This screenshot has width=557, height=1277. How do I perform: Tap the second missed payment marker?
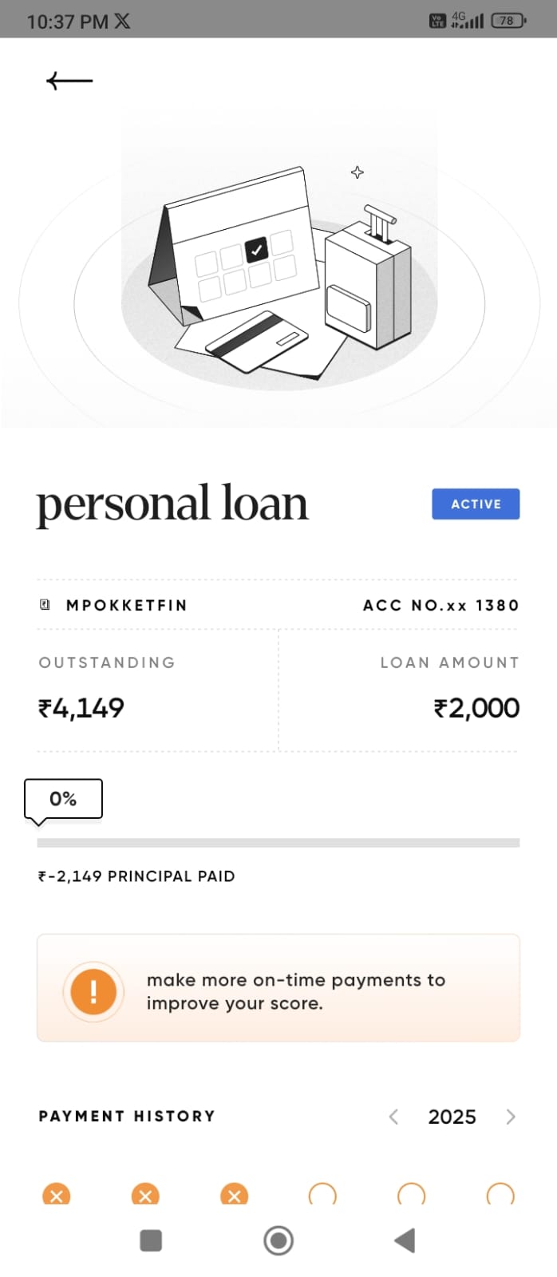pos(145,1195)
